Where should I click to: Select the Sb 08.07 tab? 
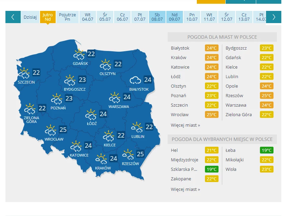157,17
